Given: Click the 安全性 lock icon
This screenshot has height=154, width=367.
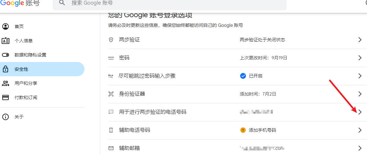Looking at the screenshot, I should pos(6,69).
